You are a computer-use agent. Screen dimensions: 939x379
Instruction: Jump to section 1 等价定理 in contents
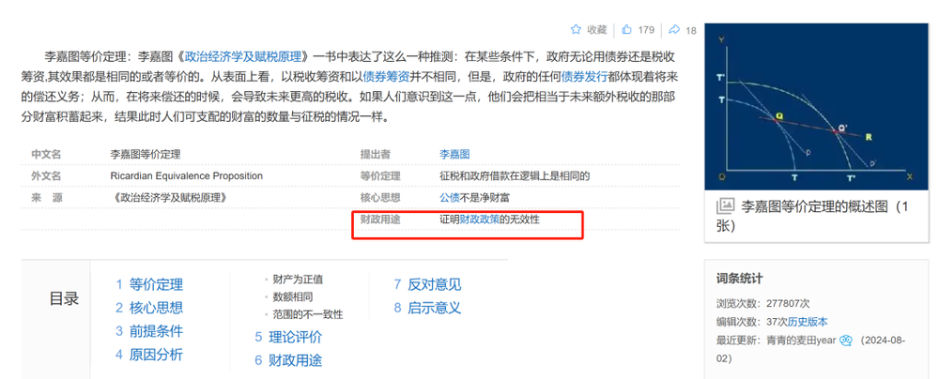coord(150,284)
